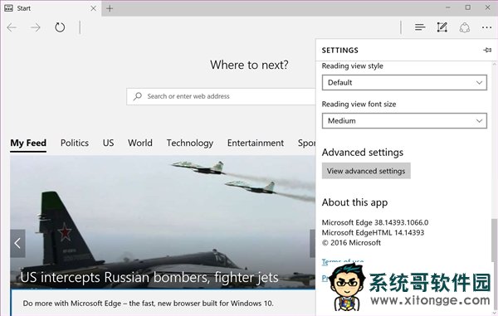The height and width of the screenshot is (316, 498).
Task: Maximize the Edge window
Action: coord(468,7)
